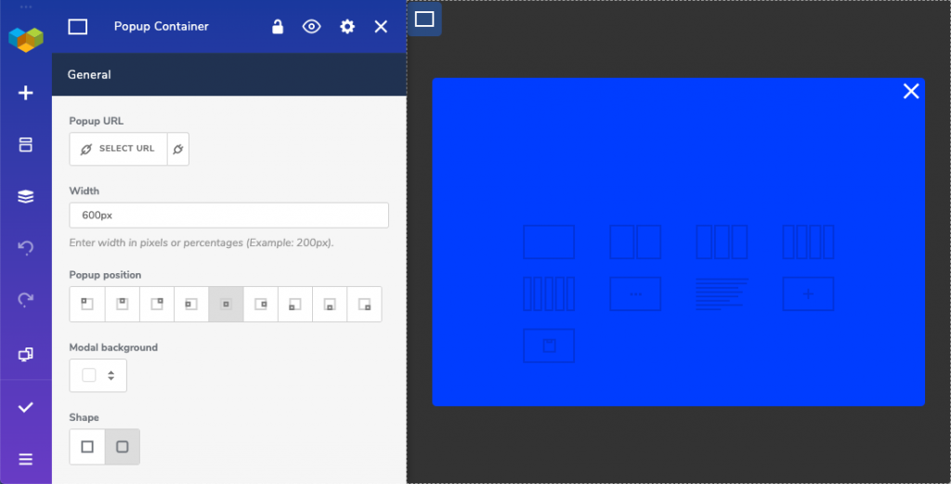Select the square Shape option
951x484 pixels.
pos(87,447)
